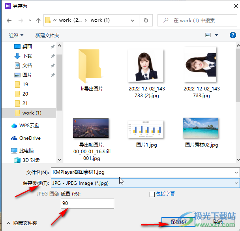The width and height of the screenshot is (240, 231).
Task: Focus the search work (1) box
Action: point(197,21)
